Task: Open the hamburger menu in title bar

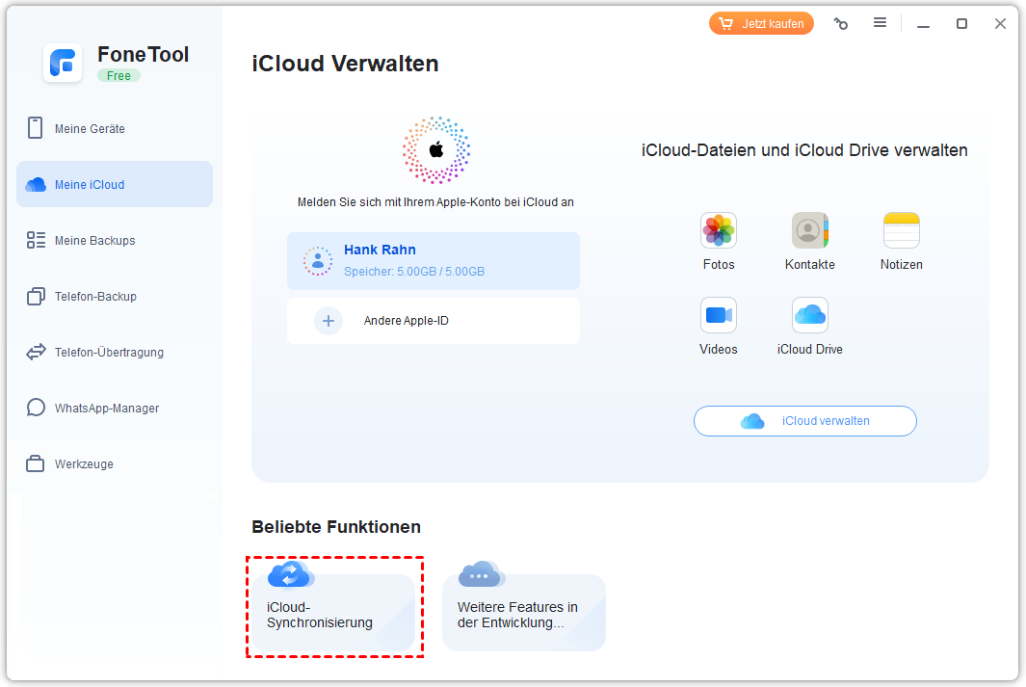Action: coord(880,23)
